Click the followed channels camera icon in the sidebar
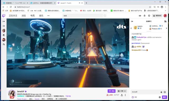The image size is (169, 101). click(4, 26)
